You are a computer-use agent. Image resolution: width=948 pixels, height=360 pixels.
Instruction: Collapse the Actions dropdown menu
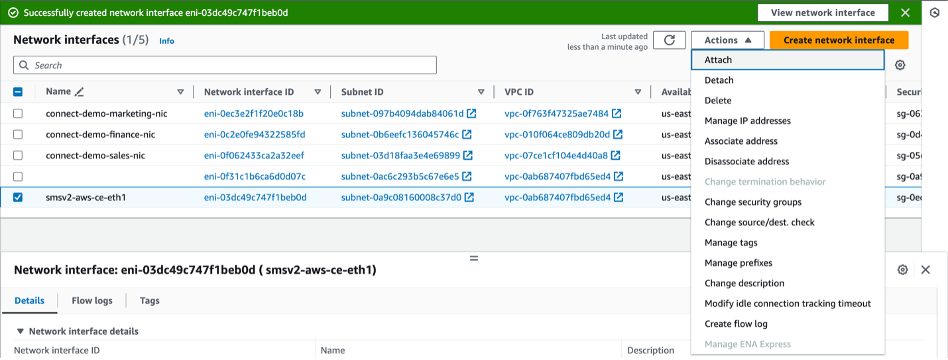point(727,40)
